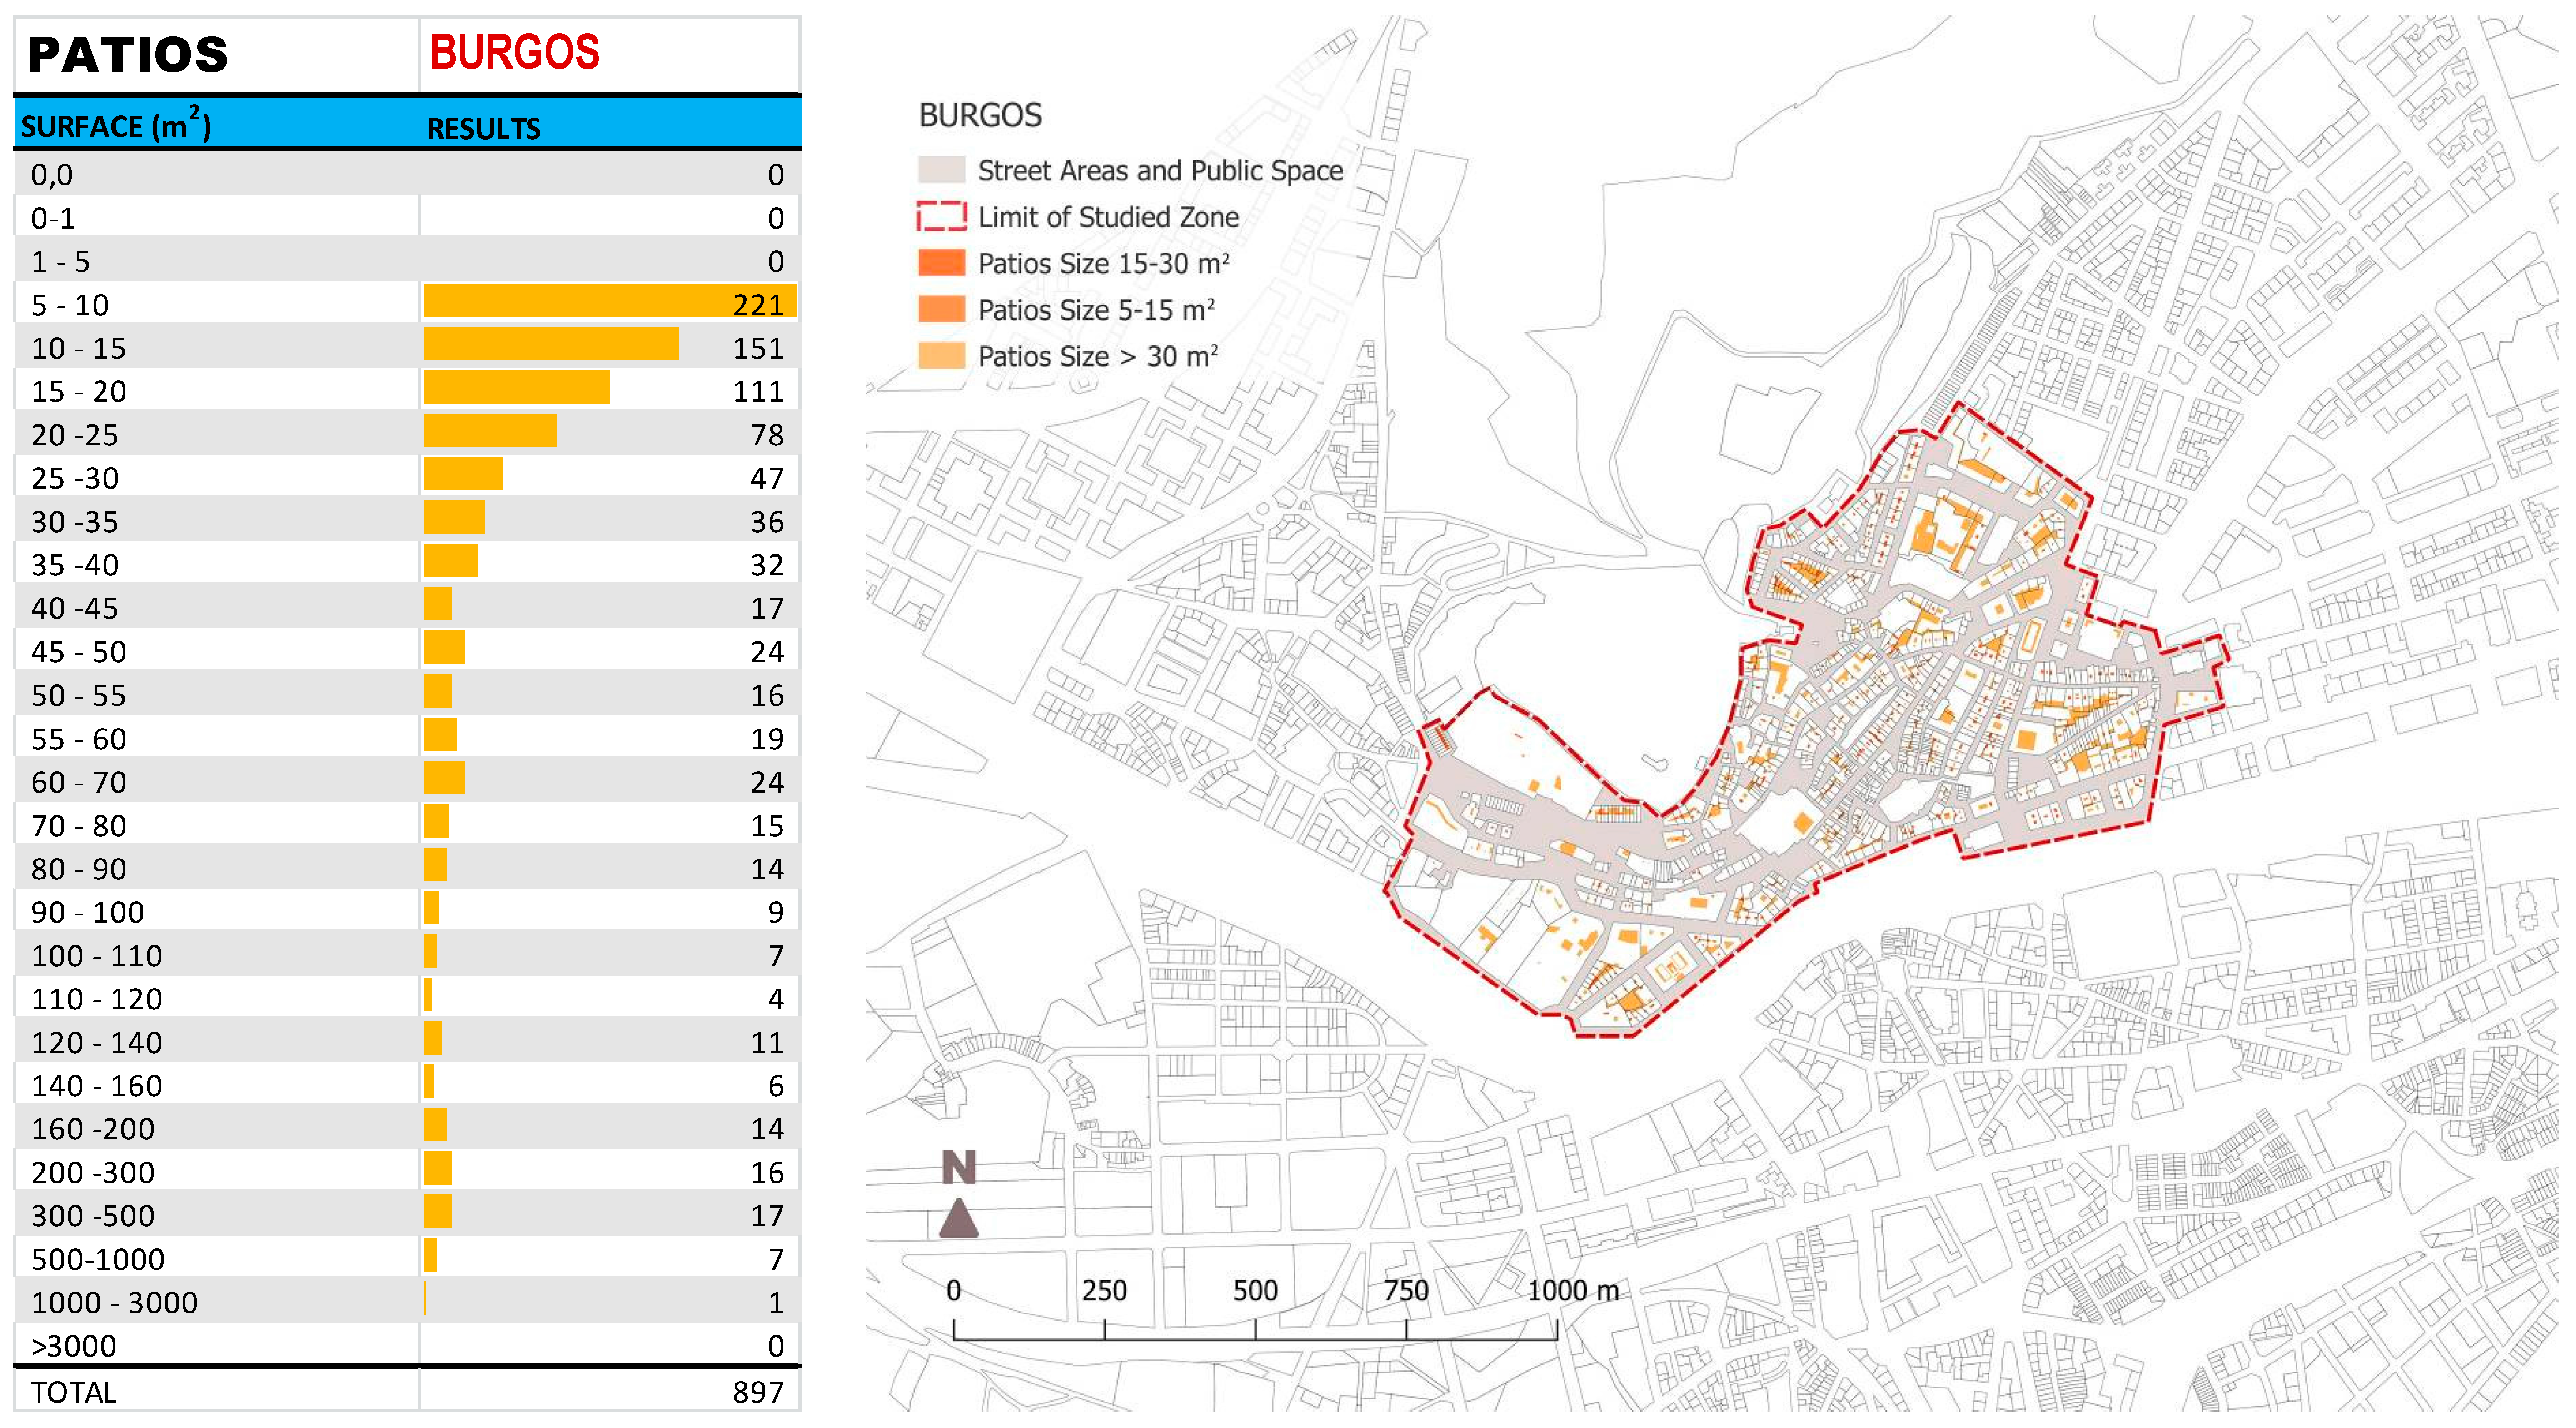Click the total value 897

(758, 1392)
